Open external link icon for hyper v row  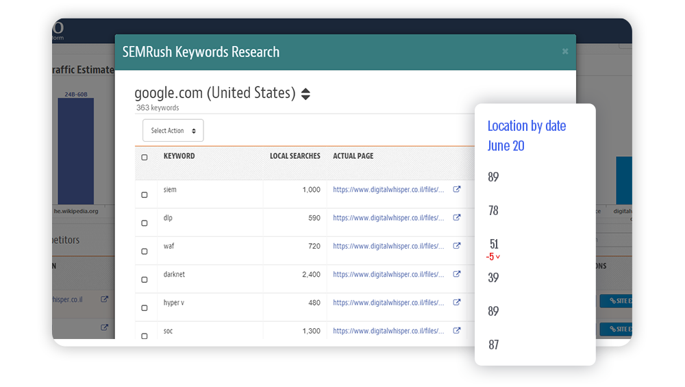click(456, 302)
